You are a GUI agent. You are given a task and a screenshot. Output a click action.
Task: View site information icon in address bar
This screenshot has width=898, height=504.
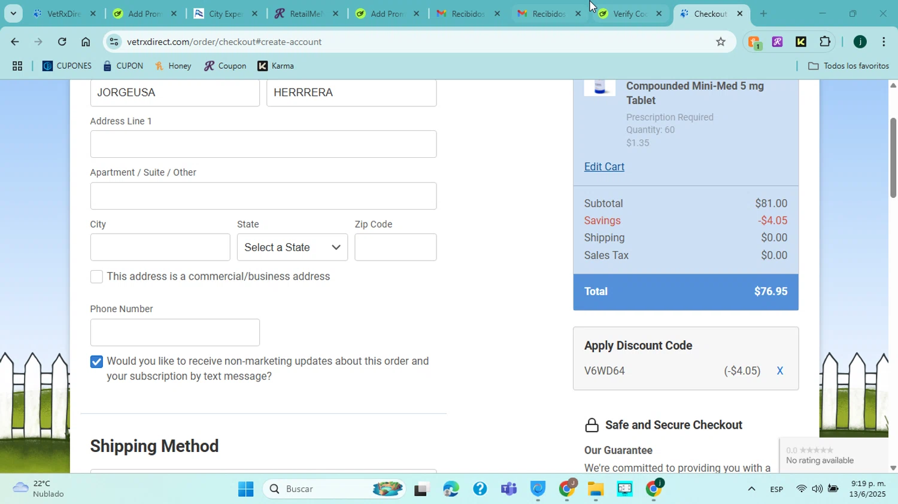pos(114,42)
